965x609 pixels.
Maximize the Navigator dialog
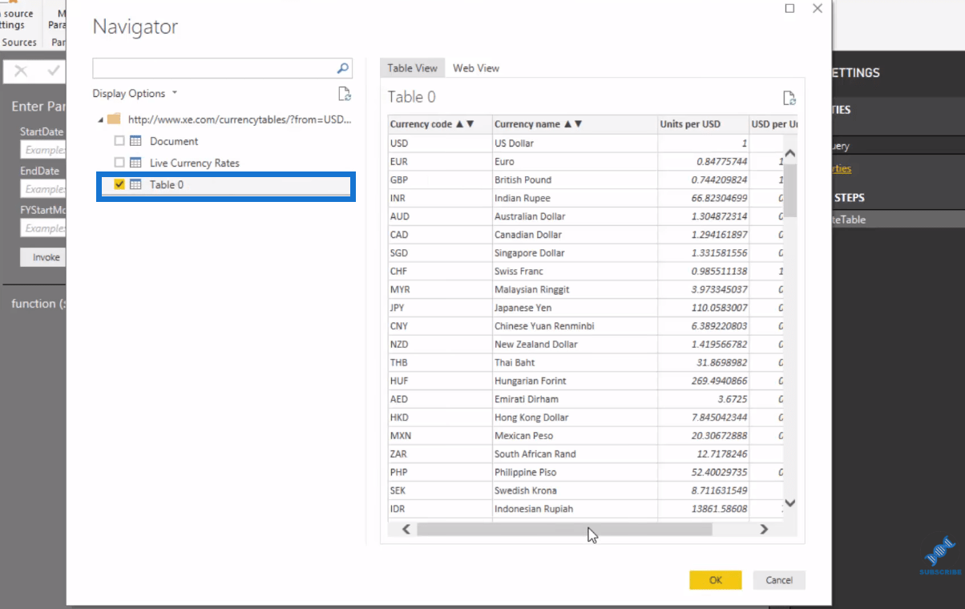pos(789,8)
